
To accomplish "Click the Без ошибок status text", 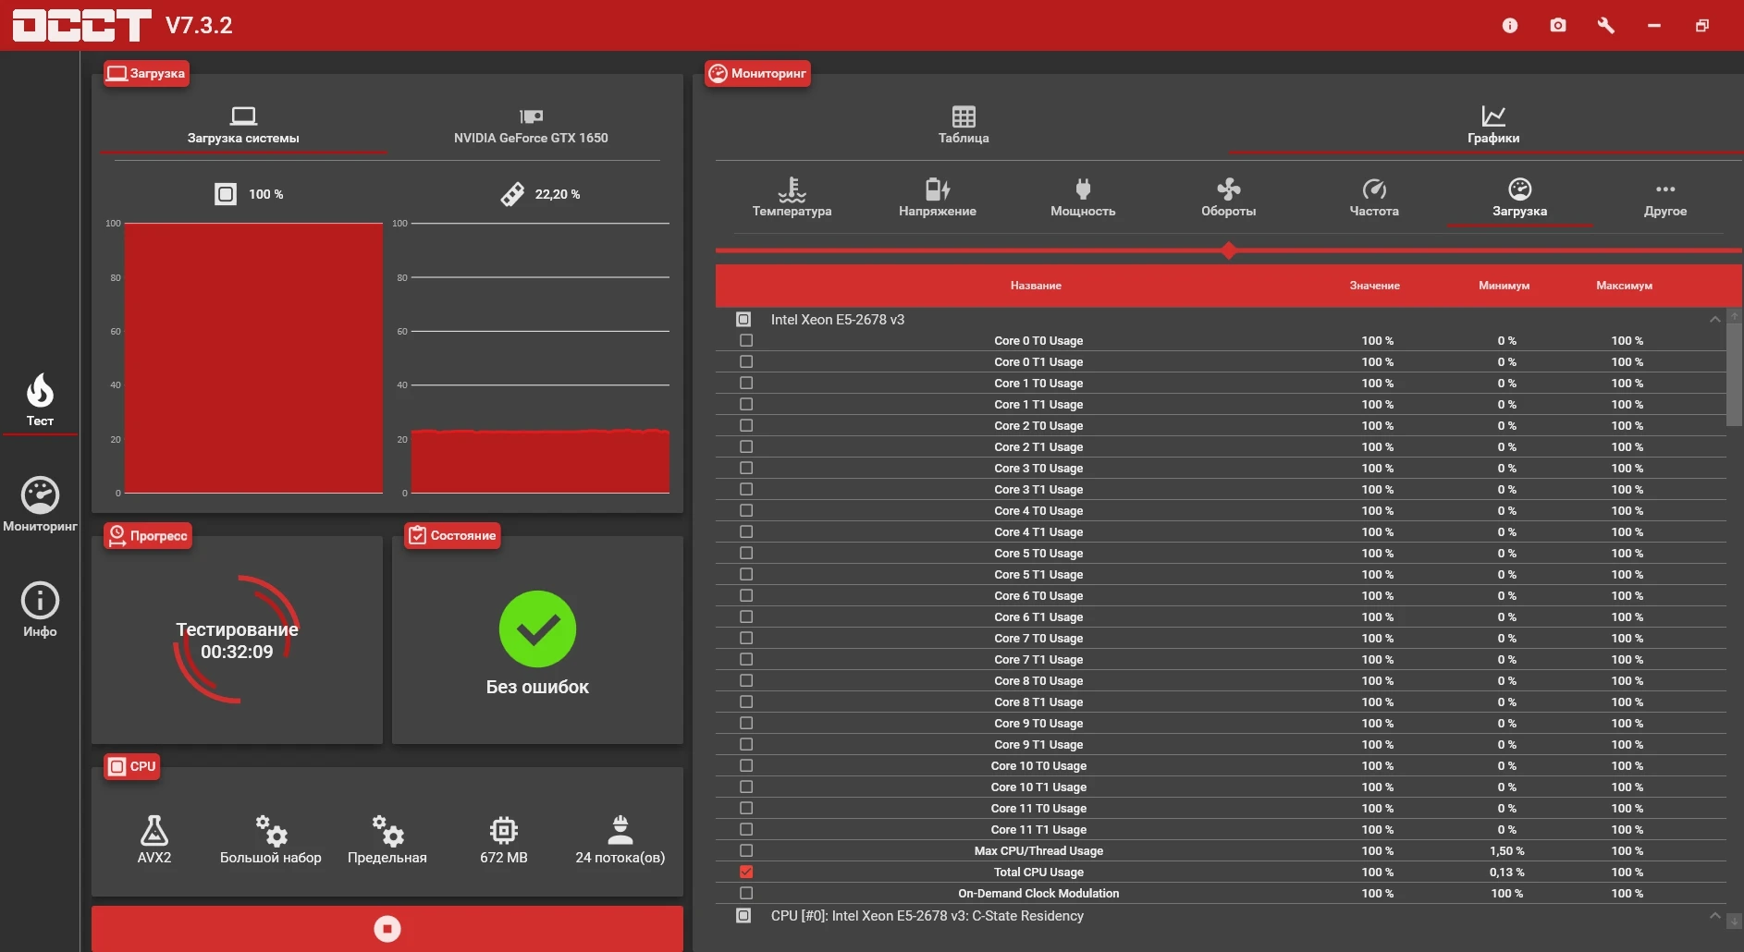I will pyautogui.click(x=537, y=687).
